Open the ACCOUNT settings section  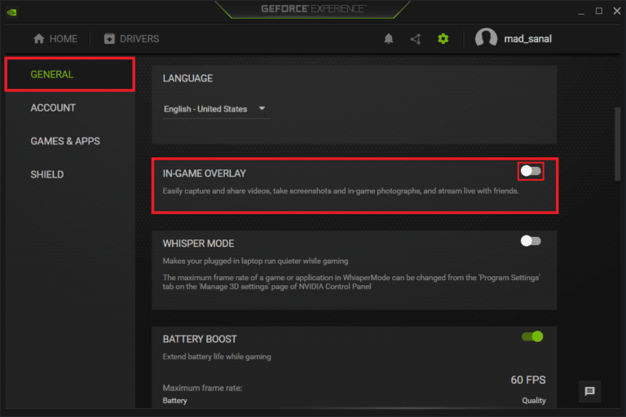click(x=53, y=108)
